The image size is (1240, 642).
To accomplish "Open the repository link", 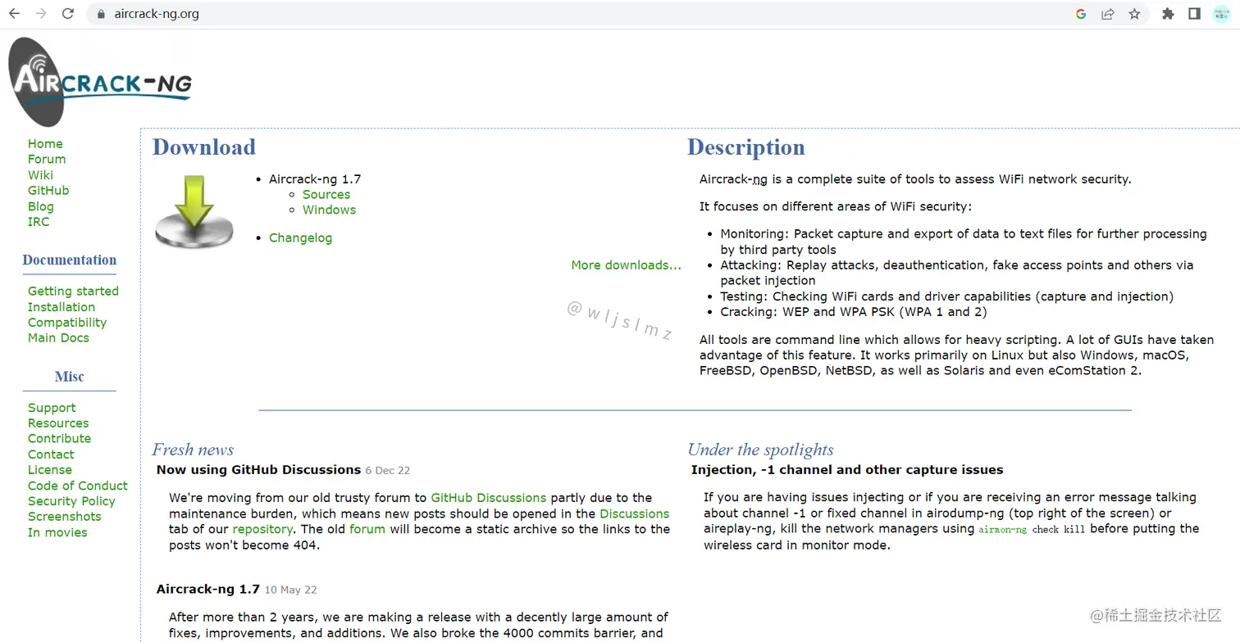I will pos(262,529).
